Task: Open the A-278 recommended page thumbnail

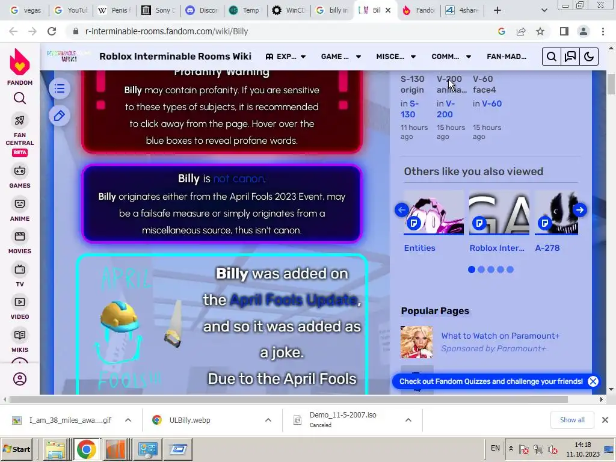Action: pos(556,212)
